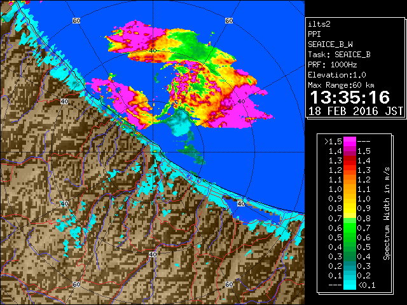This screenshot has height=305, width=407.
Task: Pick the dark green 0.3–0.4 legend swatch
Action: [x=350, y=257]
